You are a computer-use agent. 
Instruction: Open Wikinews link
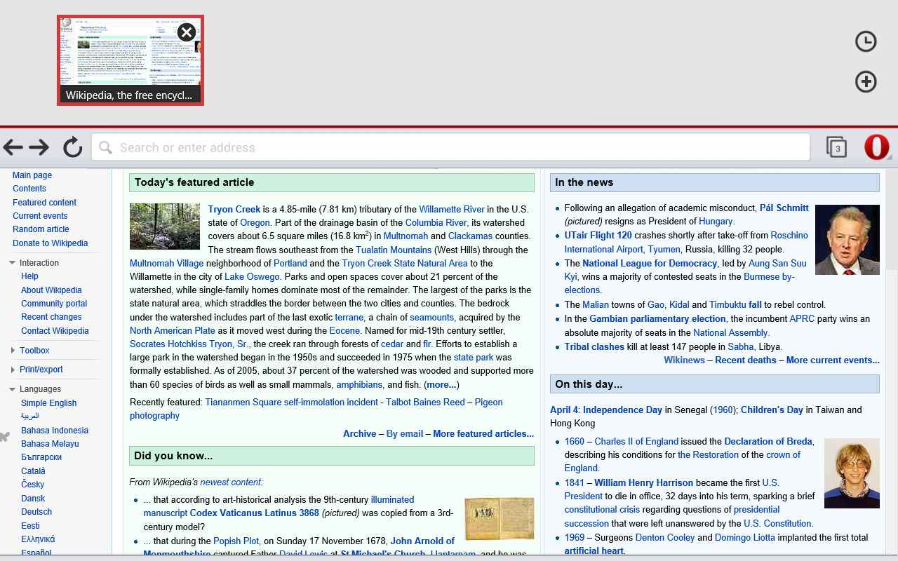pyautogui.click(x=684, y=360)
